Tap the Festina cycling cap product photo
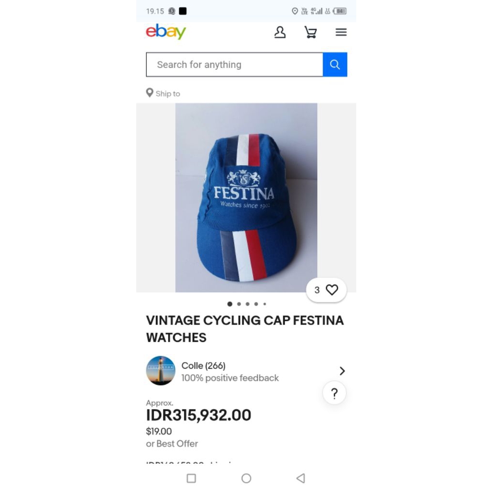Image resolution: width=493 pixels, height=493 pixels. pyautogui.click(x=246, y=197)
